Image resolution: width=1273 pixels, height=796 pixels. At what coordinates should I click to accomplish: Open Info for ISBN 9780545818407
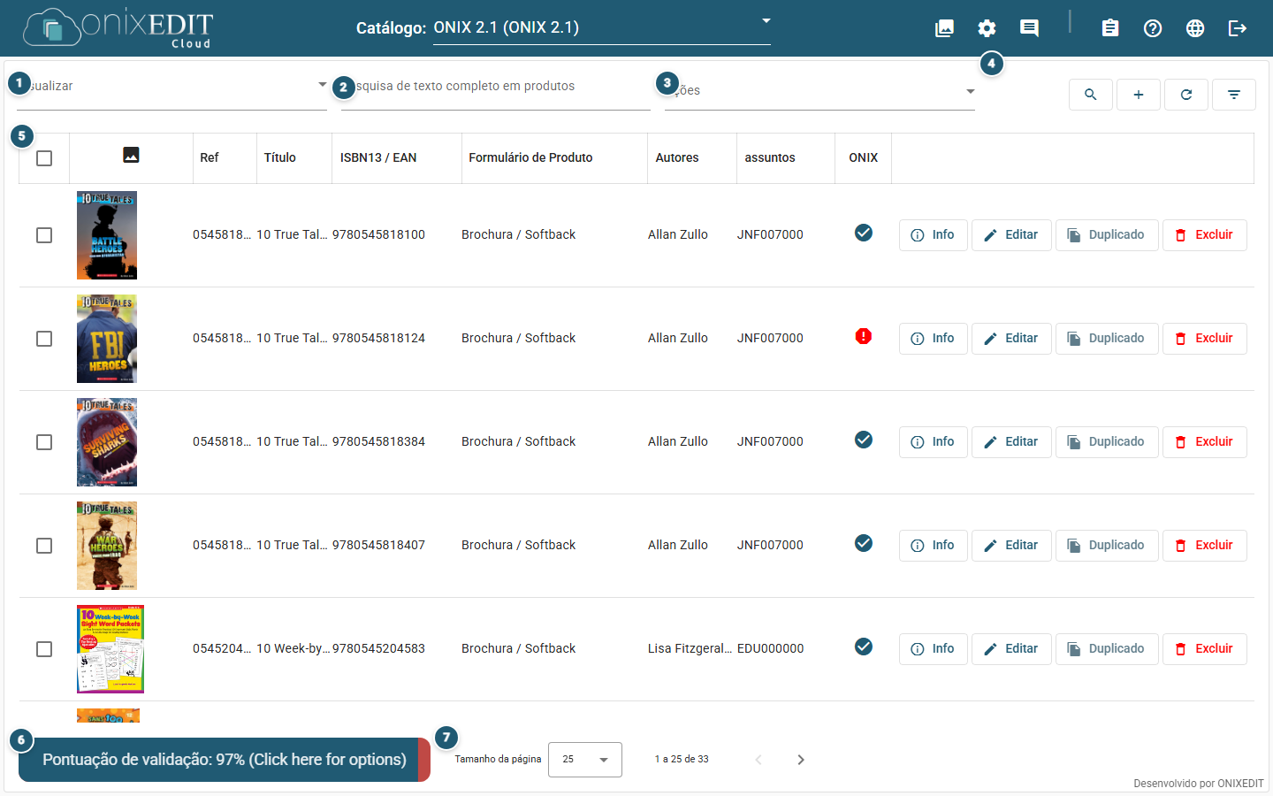pyautogui.click(x=934, y=546)
